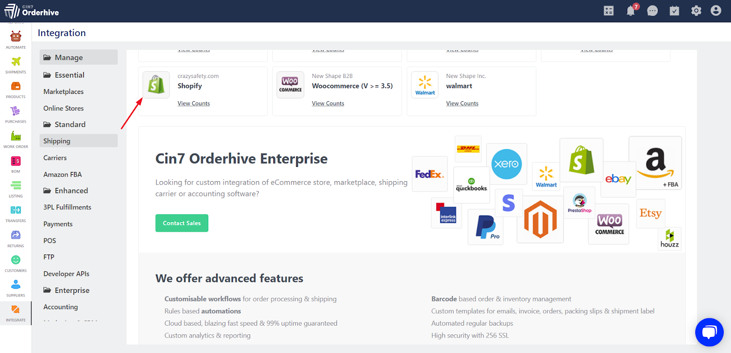This screenshot has height=353, width=731.
Task: Open the settings gear icon
Action: coord(696,10)
